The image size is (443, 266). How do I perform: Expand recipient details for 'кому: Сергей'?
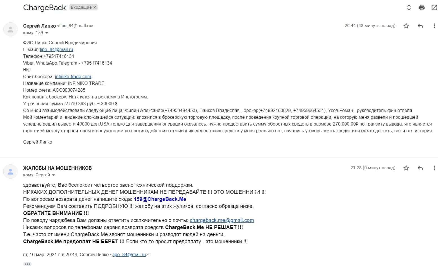tap(54, 175)
